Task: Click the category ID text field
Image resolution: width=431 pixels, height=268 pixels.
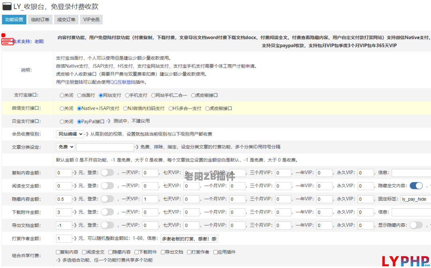Action: pos(105,147)
